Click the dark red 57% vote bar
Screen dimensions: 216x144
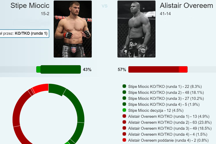pyautogui.click(x=154, y=69)
